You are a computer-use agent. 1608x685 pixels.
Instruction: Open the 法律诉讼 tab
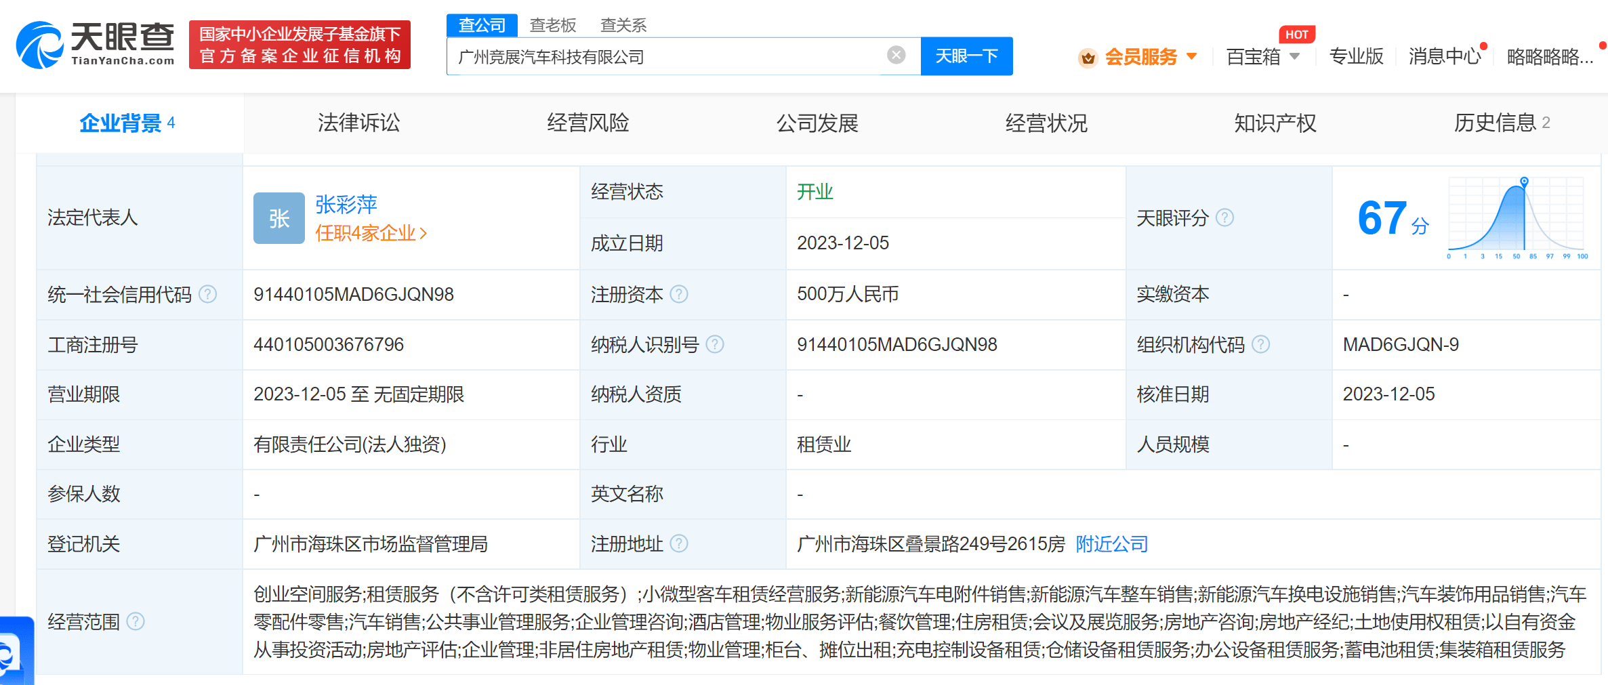click(358, 123)
